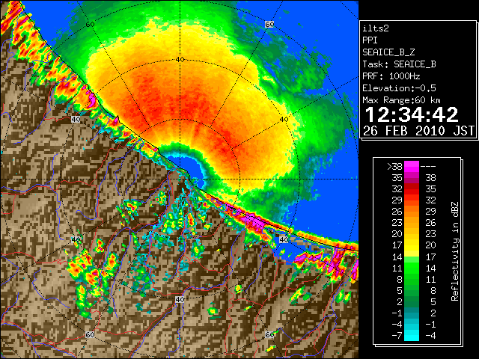Click the '40' range label directly south of radar
The width and height of the screenshot is (479, 359).
click(180, 299)
